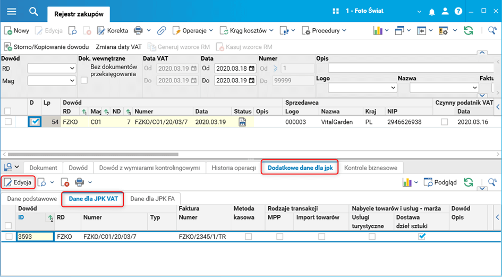Open the Logo filter combo box
Image resolution: width=502 pixels, height=277 pixels.
[x=362, y=87]
